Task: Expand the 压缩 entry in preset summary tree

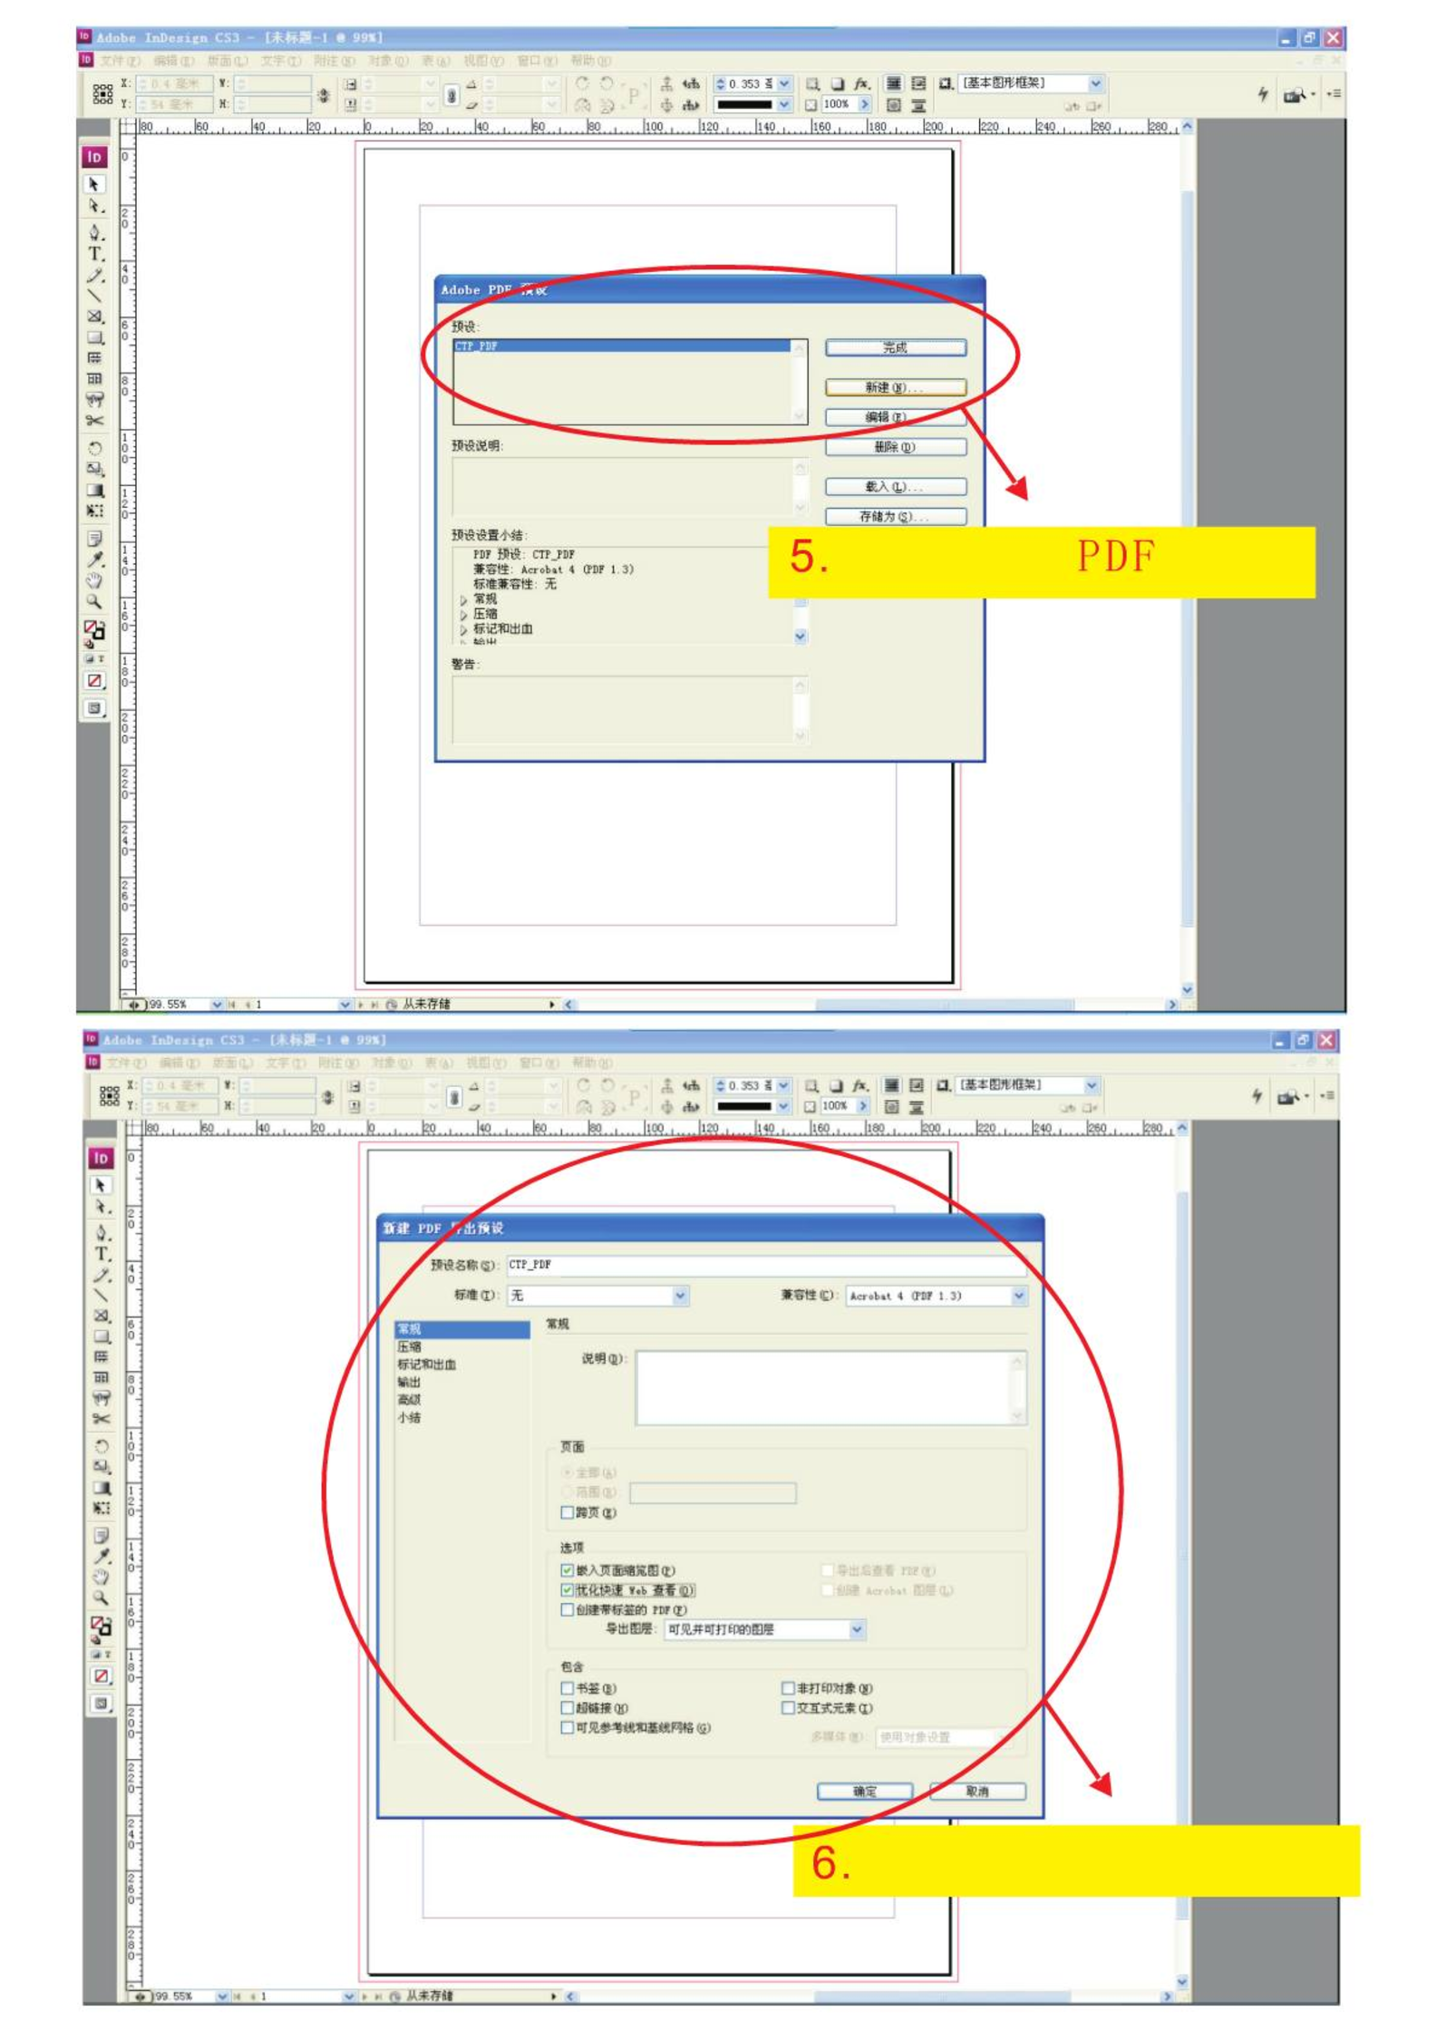Action: [x=463, y=615]
